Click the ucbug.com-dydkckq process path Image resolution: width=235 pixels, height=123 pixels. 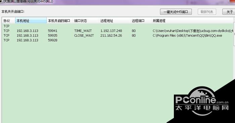pos(193,31)
